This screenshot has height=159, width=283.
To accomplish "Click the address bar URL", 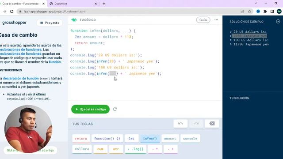I will click(54, 11).
